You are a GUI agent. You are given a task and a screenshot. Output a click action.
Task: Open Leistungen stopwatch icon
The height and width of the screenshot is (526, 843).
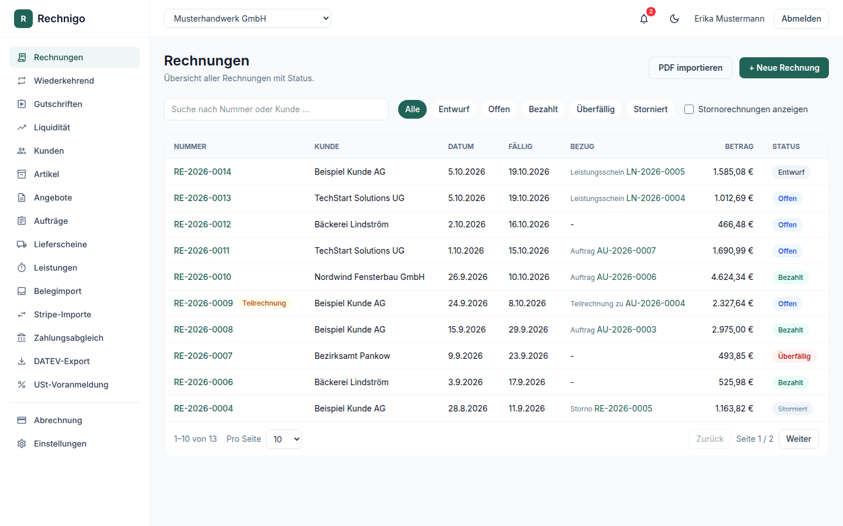pyautogui.click(x=22, y=268)
